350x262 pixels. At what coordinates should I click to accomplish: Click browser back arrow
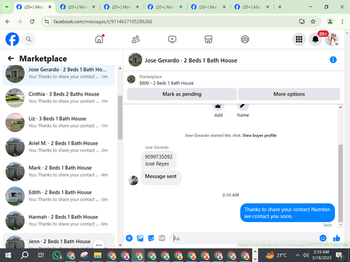(x=8, y=22)
